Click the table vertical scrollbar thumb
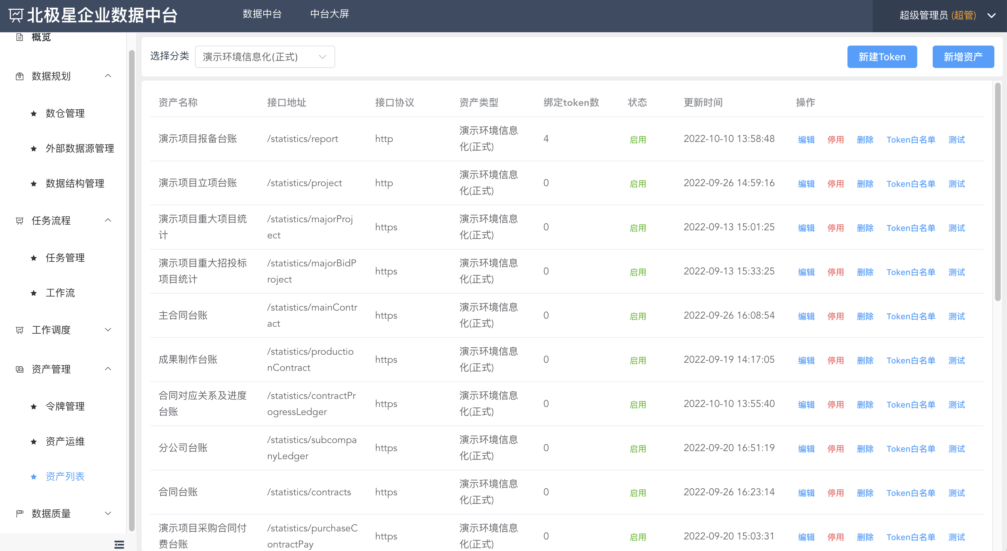Viewport: 1007px width, 551px height. [998, 191]
